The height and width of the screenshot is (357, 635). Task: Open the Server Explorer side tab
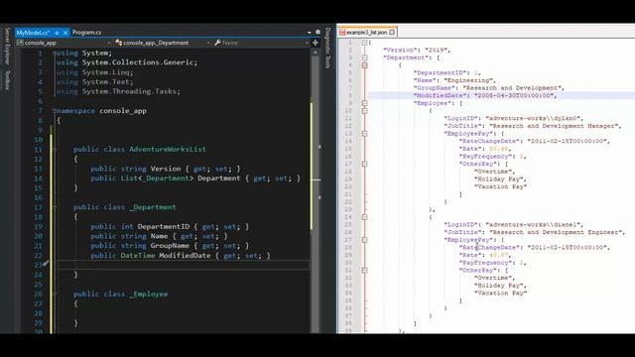coord(7,47)
